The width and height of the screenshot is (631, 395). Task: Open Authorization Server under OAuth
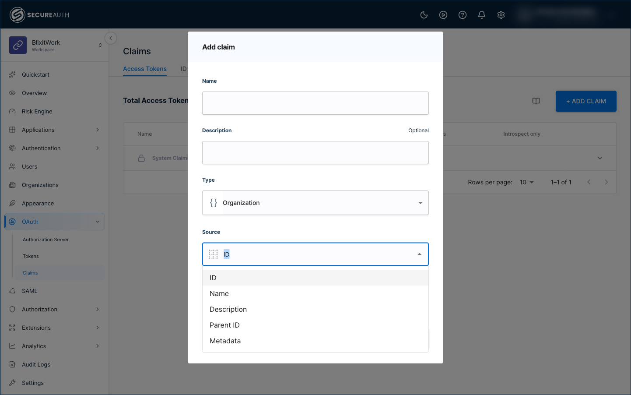[46, 240]
